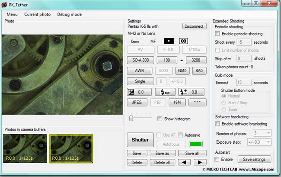Click the Save as button
This screenshot has height=177, width=281.
pyautogui.click(x=163, y=153)
